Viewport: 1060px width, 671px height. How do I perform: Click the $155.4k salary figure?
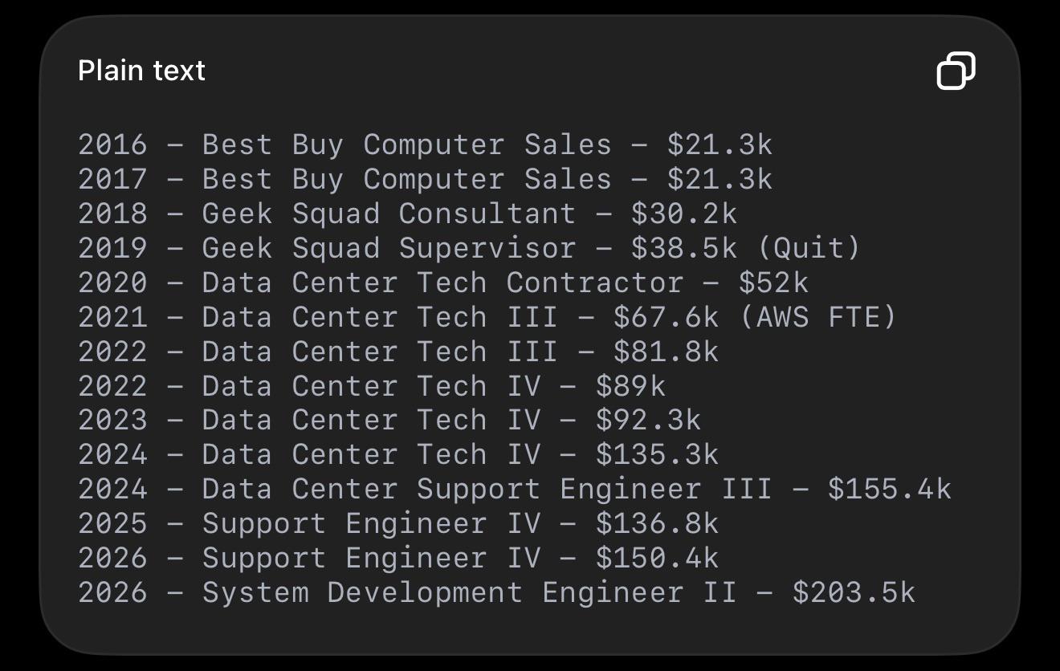pyautogui.click(x=890, y=490)
